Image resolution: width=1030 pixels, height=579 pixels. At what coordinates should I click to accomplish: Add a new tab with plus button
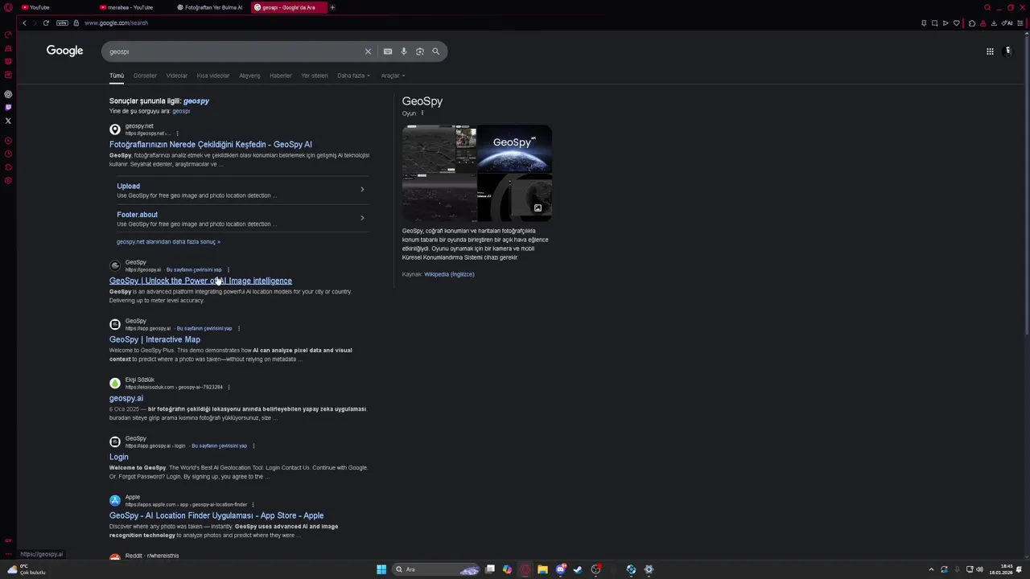(332, 8)
